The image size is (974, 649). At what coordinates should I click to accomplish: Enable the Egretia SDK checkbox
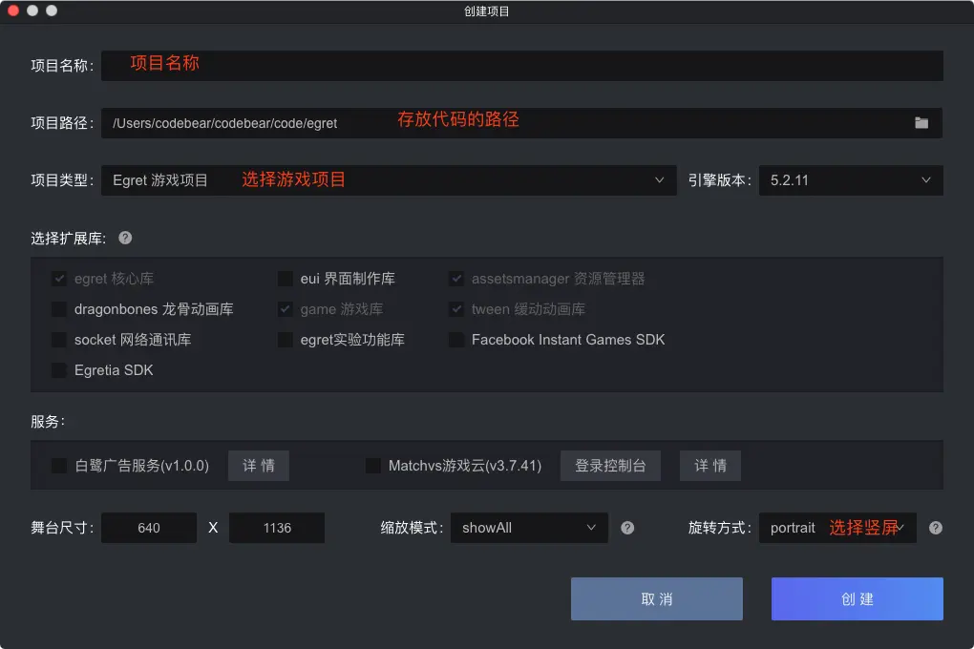(59, 370)
